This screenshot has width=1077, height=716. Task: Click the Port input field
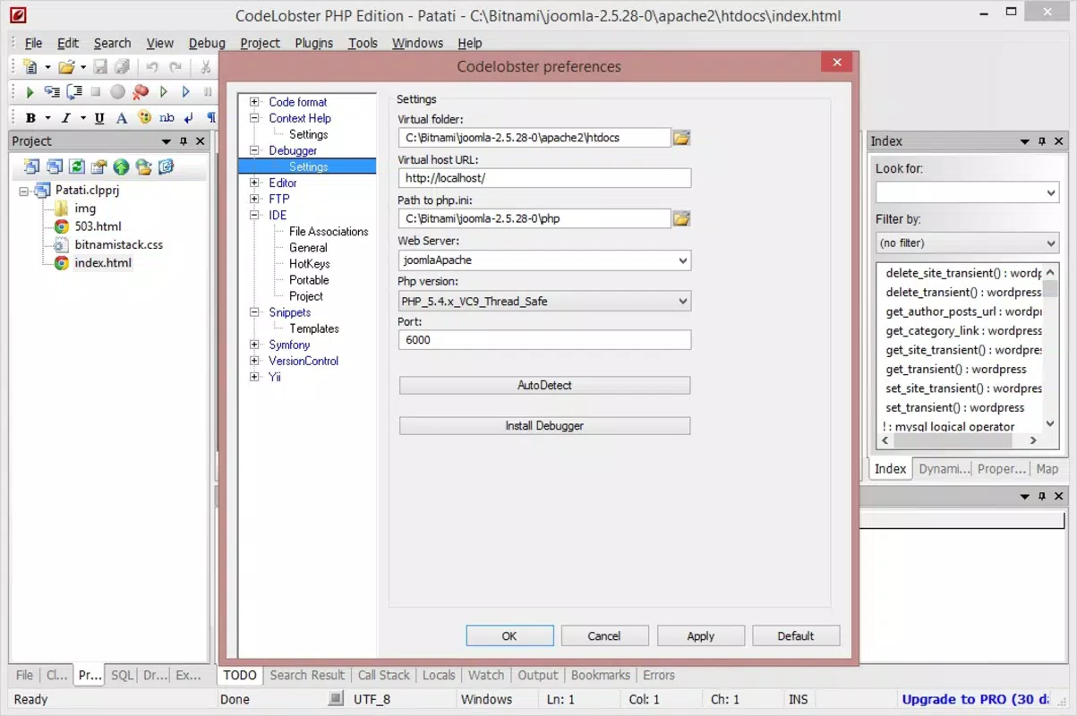coord(544,340)
